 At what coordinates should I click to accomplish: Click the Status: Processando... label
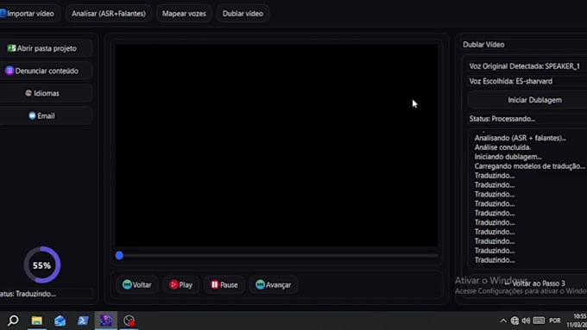[502, 119]
